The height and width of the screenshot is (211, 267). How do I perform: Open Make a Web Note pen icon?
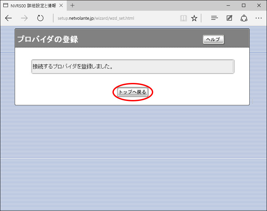tap(229, 18)
